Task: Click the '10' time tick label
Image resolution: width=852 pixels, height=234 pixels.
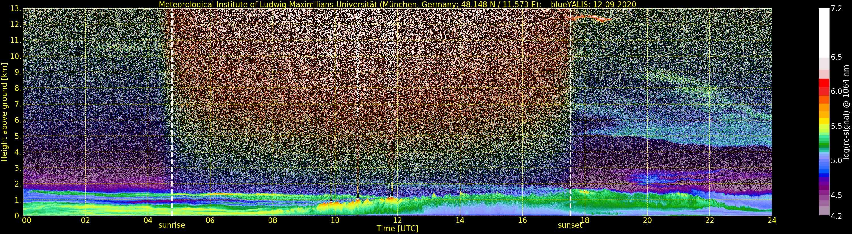Action: (x=335, y=220)
